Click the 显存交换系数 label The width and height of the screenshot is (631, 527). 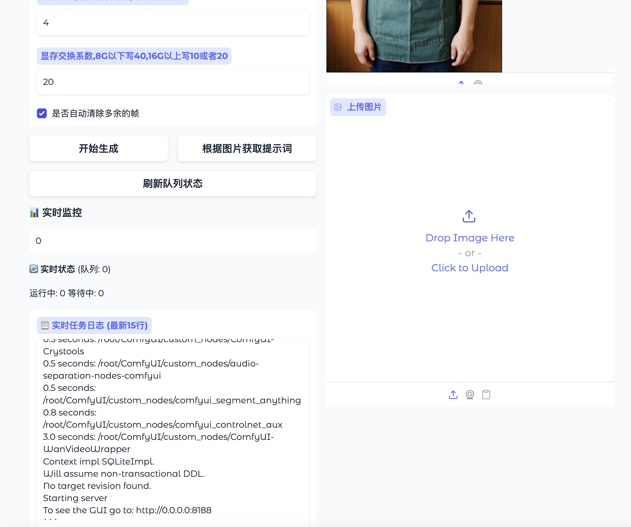tap(134, 56)
